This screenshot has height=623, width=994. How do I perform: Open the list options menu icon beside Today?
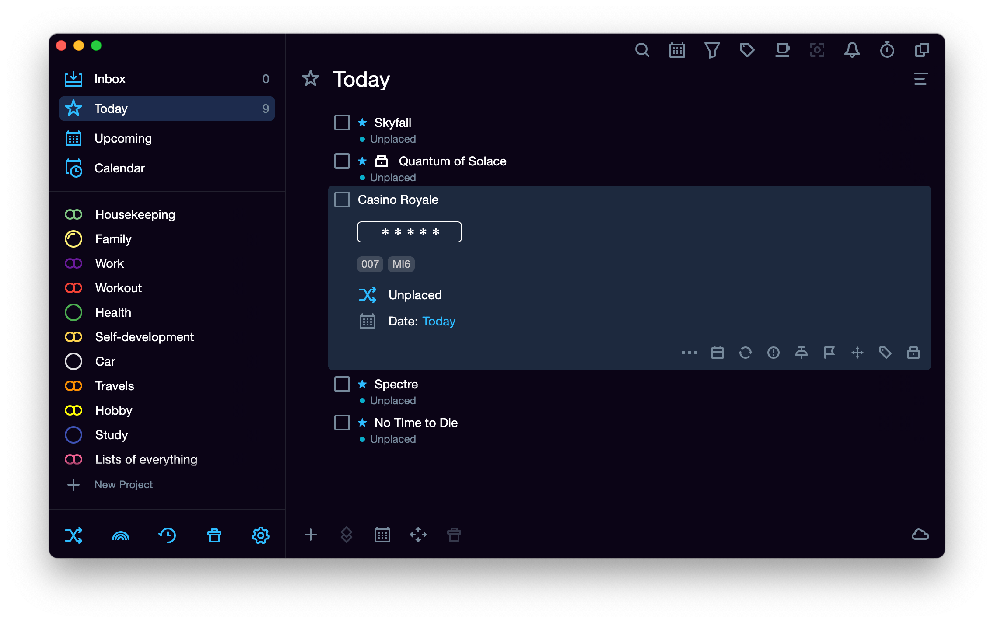tap(921, 79)
